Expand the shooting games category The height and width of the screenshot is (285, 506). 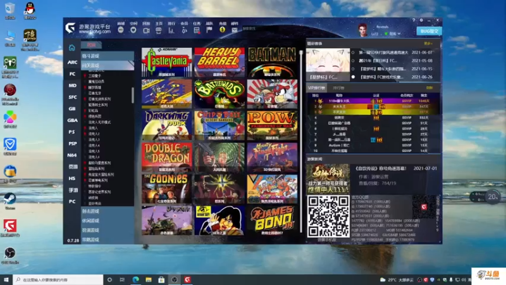point(107,211)
